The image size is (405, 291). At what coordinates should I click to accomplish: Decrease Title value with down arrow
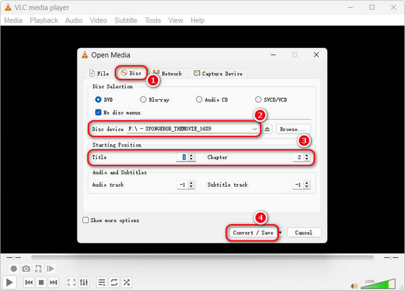point(191,159)
